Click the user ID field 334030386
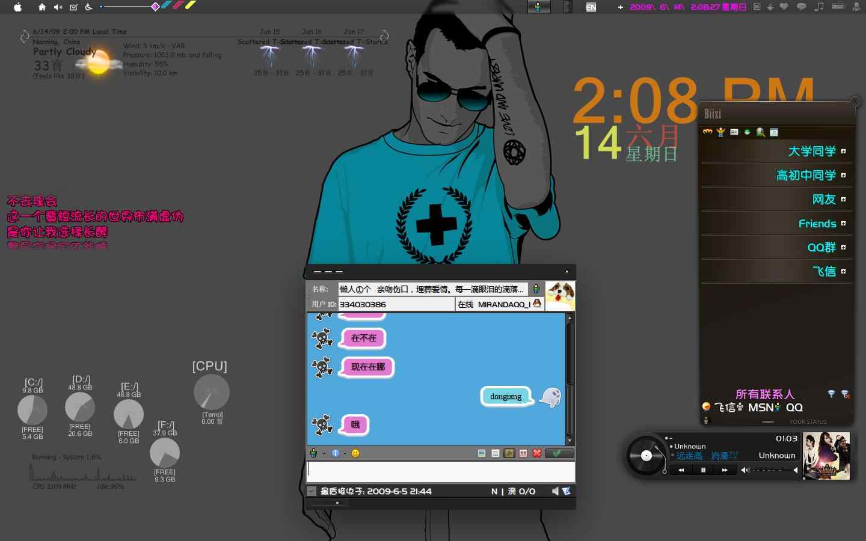 coord(396,305)
